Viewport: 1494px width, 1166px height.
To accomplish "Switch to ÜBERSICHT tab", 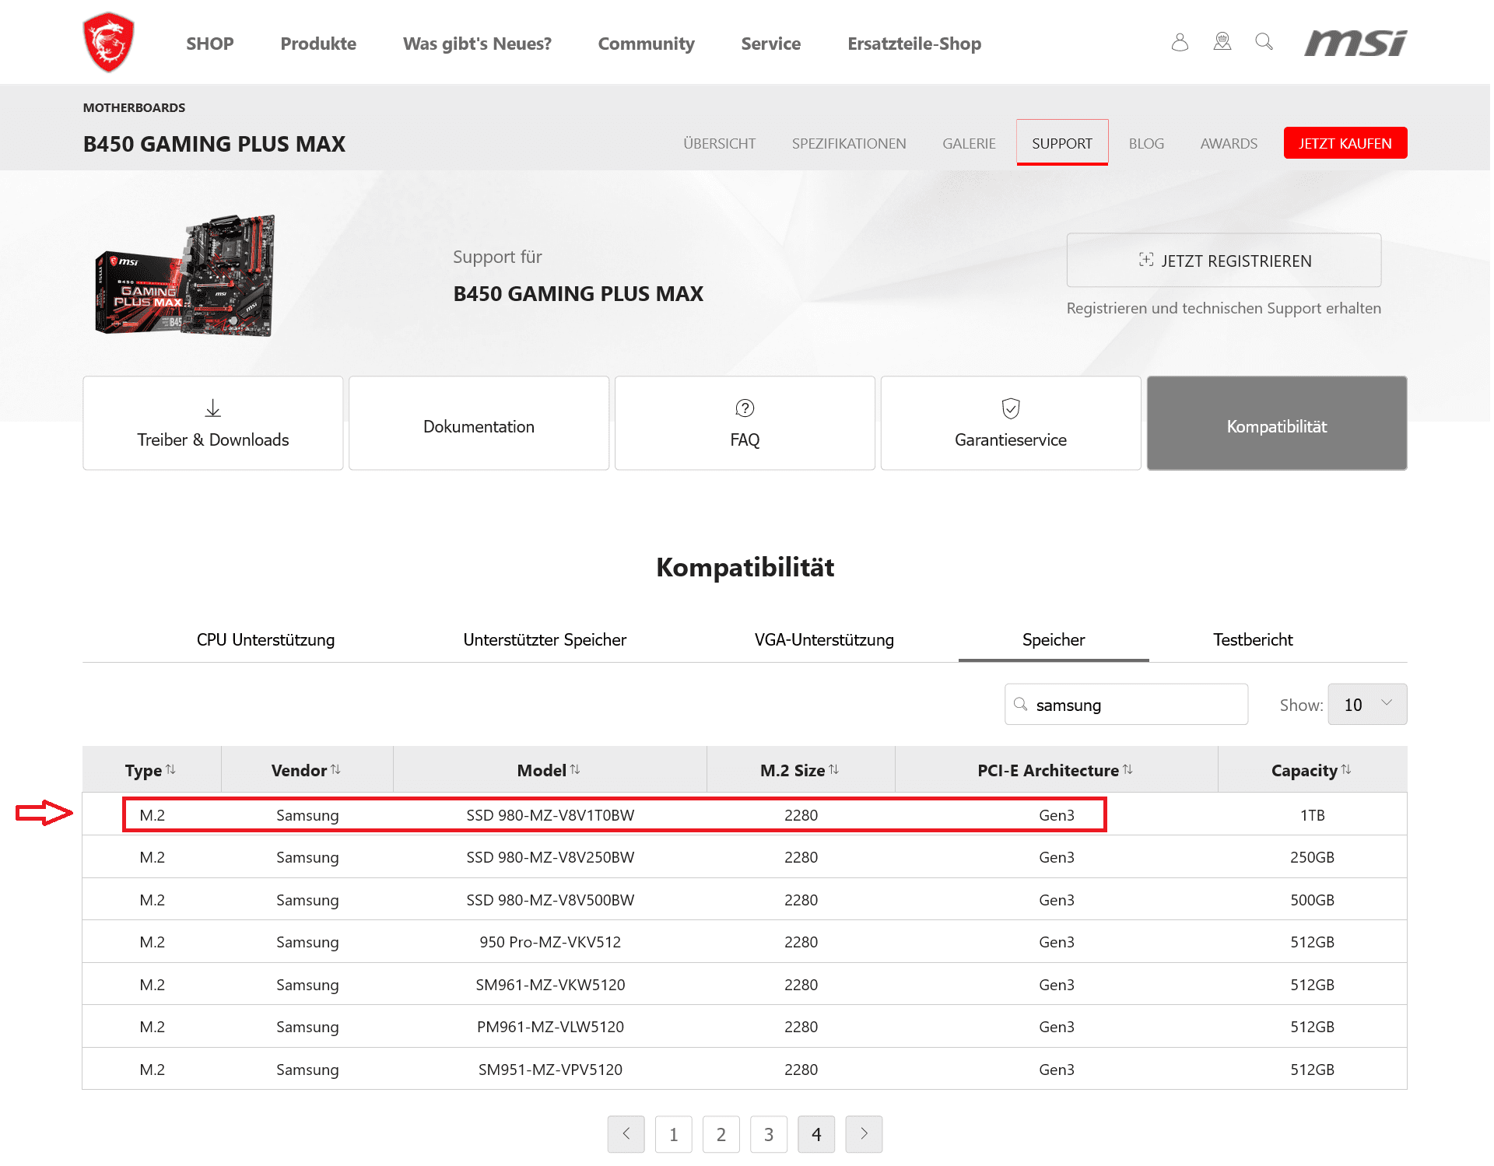I will pos(720,143).
